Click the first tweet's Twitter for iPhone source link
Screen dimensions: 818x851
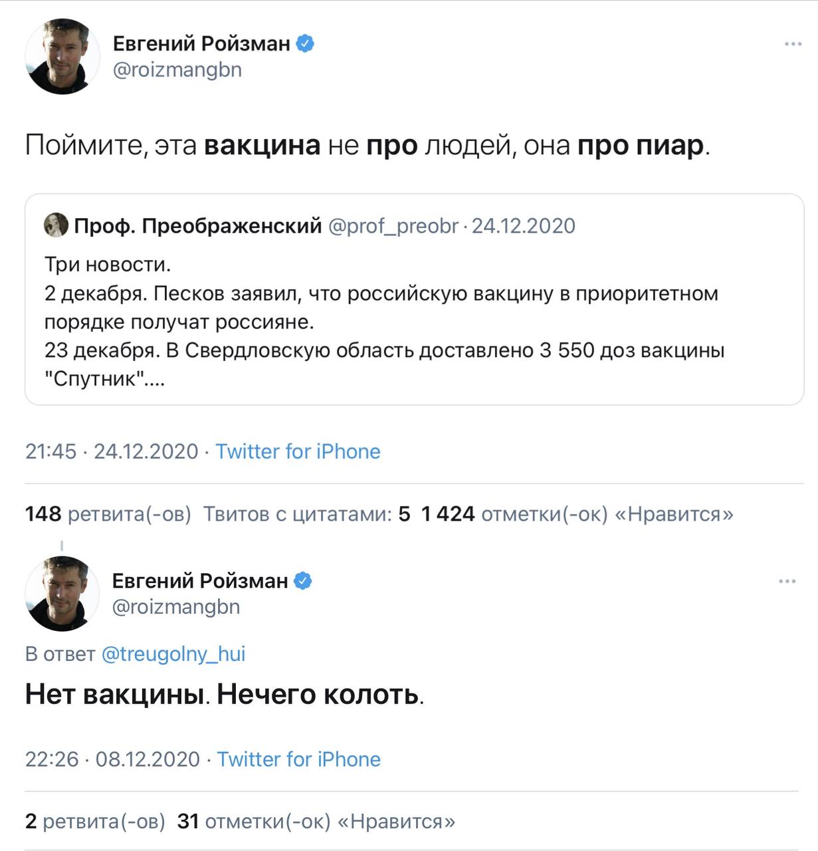(298, 451)
